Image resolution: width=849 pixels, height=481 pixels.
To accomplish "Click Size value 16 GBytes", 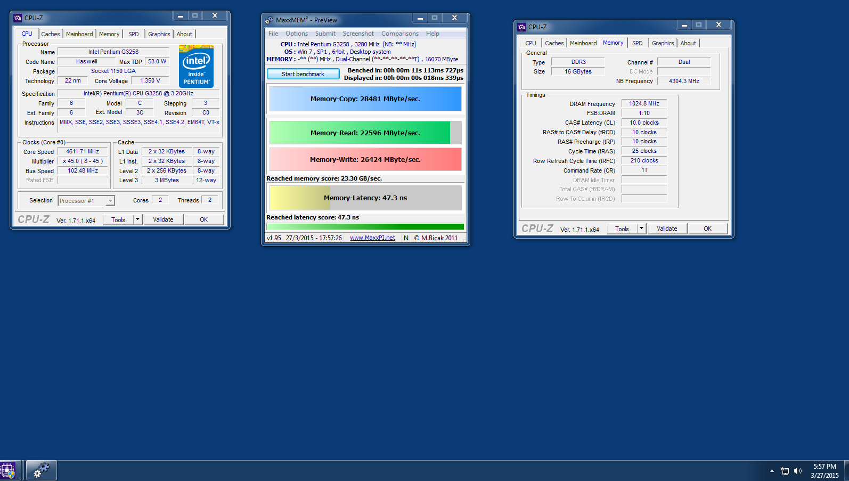I will (x=578, y=71).
